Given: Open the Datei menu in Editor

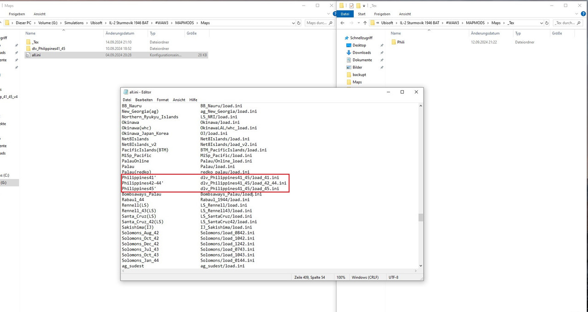Looking at the screenshot, I should tap(127, 100).
